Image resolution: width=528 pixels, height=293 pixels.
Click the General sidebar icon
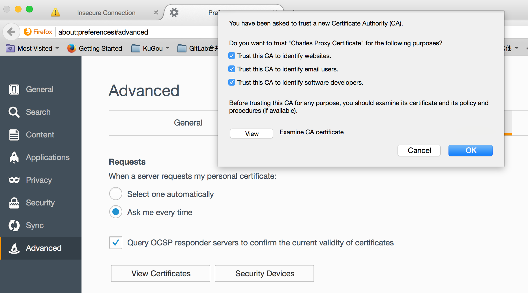(14, 89)
